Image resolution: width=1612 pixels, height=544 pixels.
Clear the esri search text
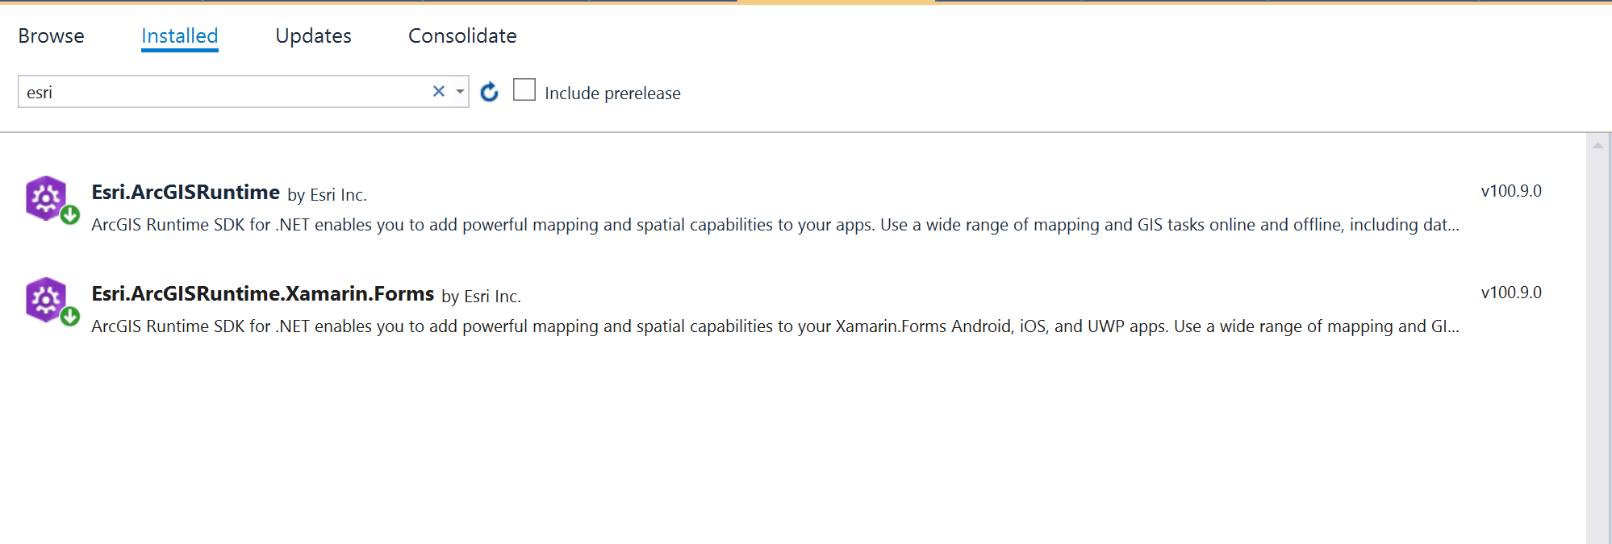click(x=439, y=91)
